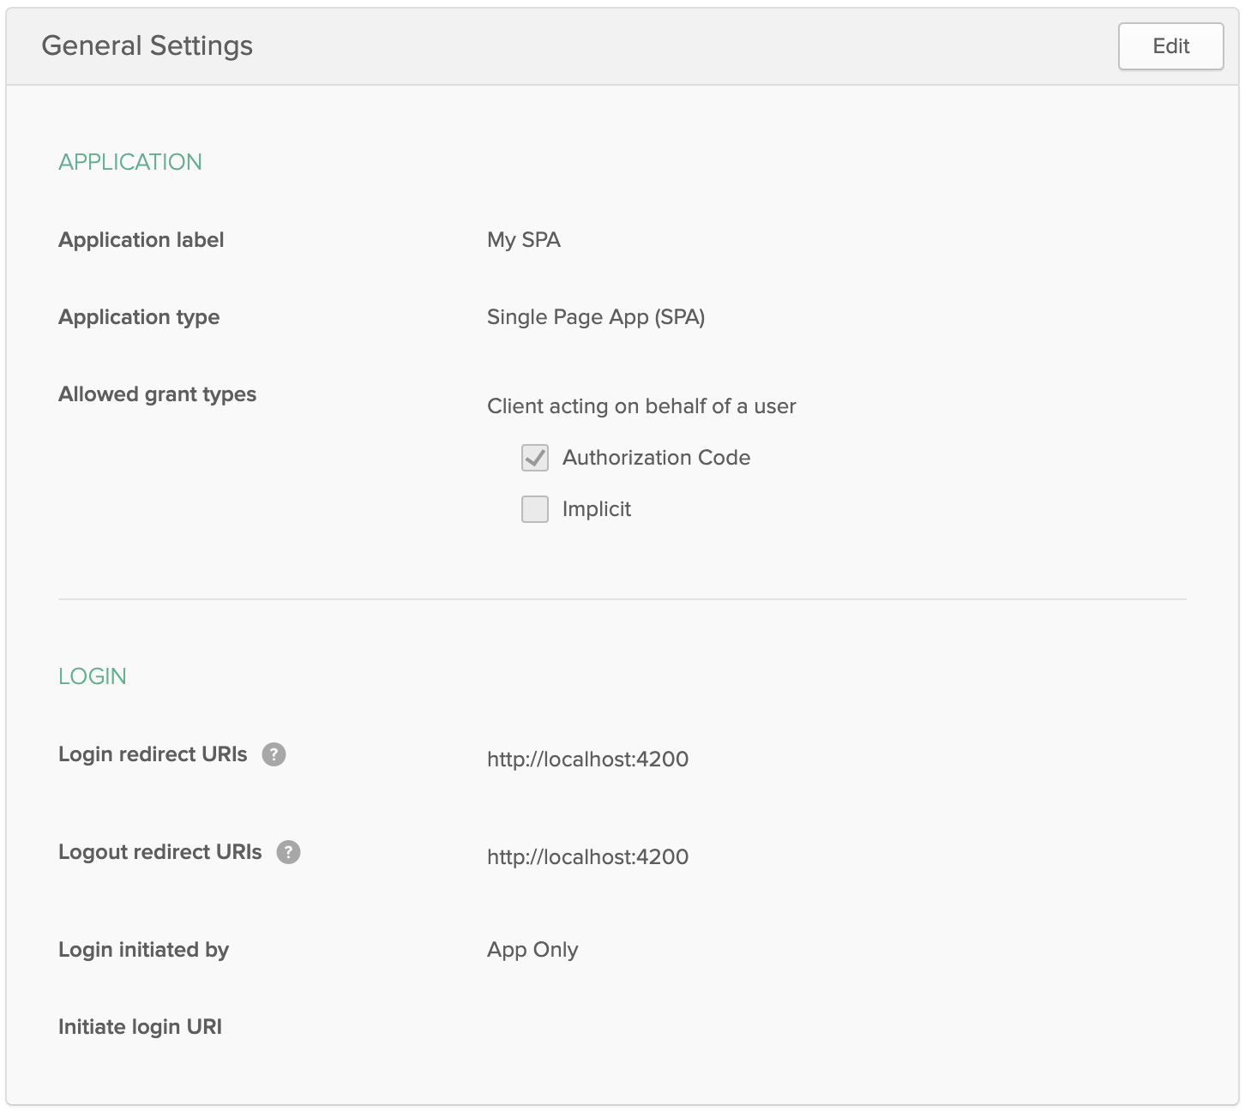Open help icon beside Login redirect URIs

pyautogui.click(x=274, y=754)
